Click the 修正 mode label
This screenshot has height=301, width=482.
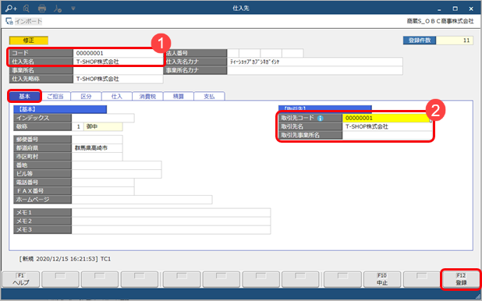(29, 41)
